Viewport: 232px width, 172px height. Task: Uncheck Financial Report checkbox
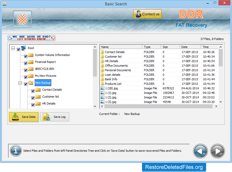pyautogui.click(x=26, y=63)
